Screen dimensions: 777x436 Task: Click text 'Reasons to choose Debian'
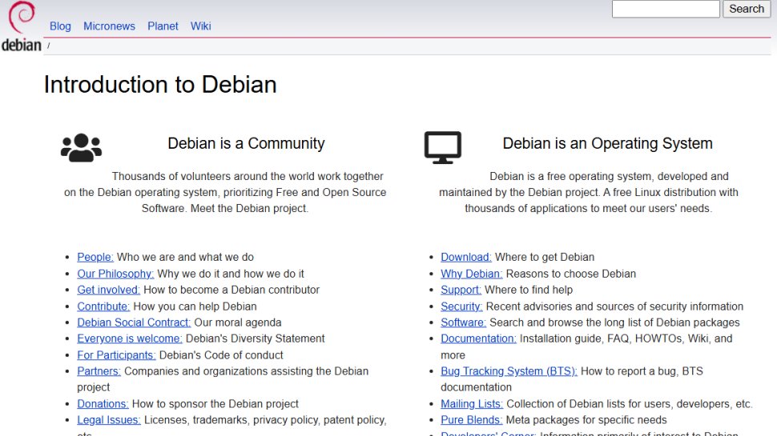571,274
